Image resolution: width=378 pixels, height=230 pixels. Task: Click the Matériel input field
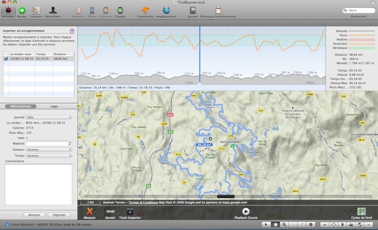pos(47,143)
